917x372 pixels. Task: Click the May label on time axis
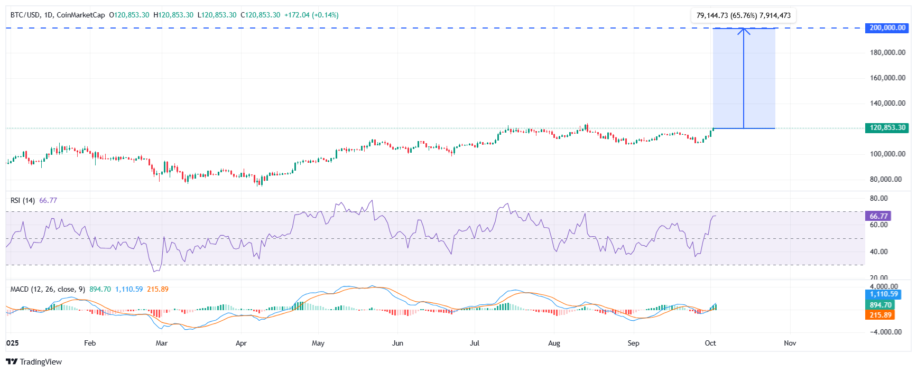[318, 343]
